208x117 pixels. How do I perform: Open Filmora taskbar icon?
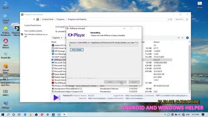[53, 114]
